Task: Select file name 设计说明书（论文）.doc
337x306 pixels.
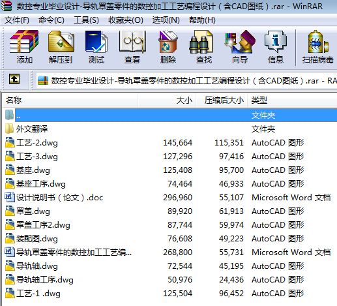Action: (x=60, y=198)
